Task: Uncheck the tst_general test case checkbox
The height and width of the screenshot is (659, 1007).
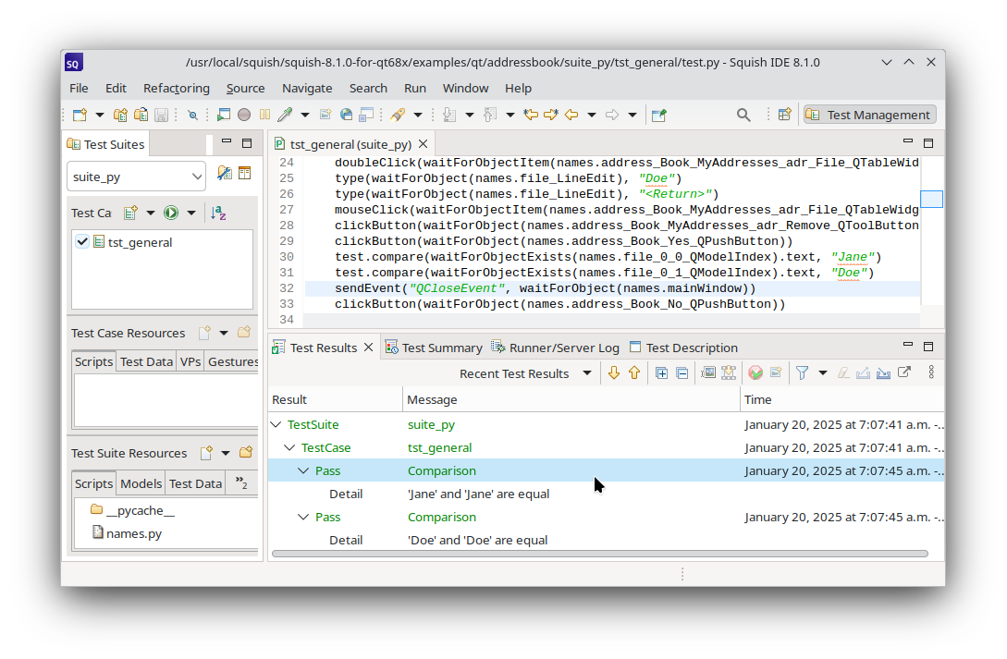Action: [82, 242]
